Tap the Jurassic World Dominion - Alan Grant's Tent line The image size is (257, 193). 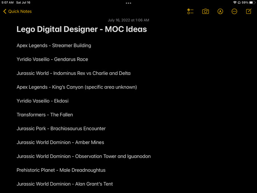click(64, 184)
